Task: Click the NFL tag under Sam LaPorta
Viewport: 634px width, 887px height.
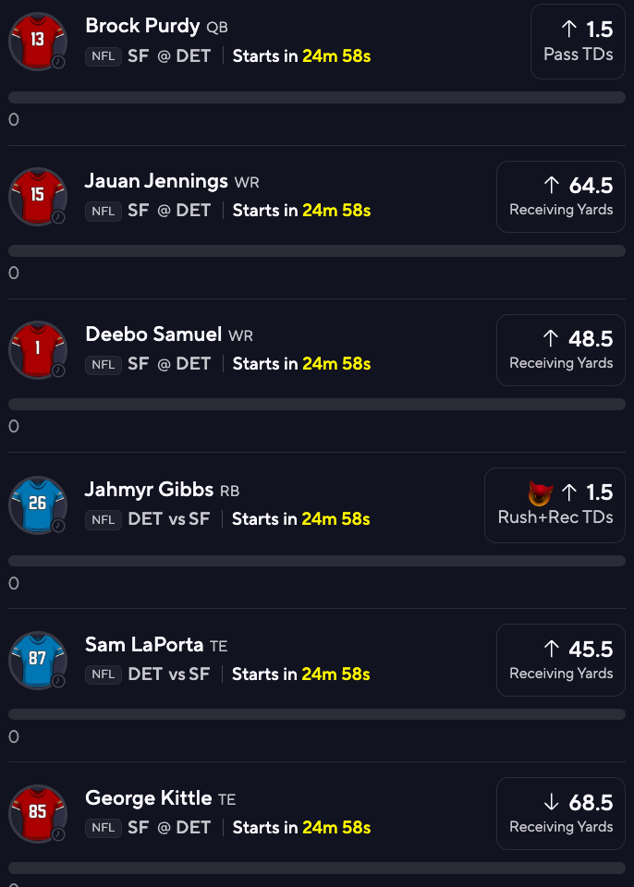Action: click(x=104, y=674)
